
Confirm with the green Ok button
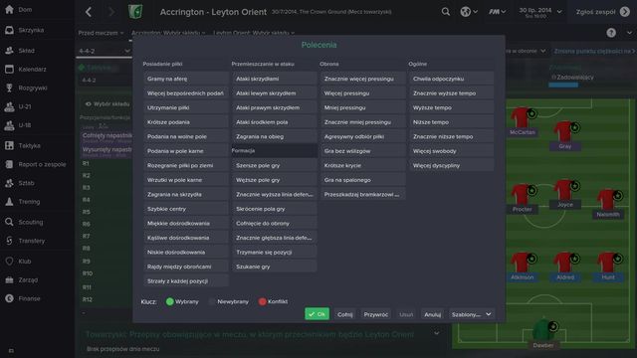tap(317, 314)
